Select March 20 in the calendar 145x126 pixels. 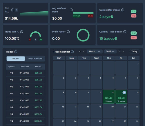point(109,111)
